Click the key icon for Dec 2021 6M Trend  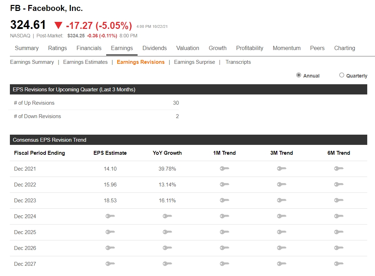pyautogui.click(x=339, y=168)
